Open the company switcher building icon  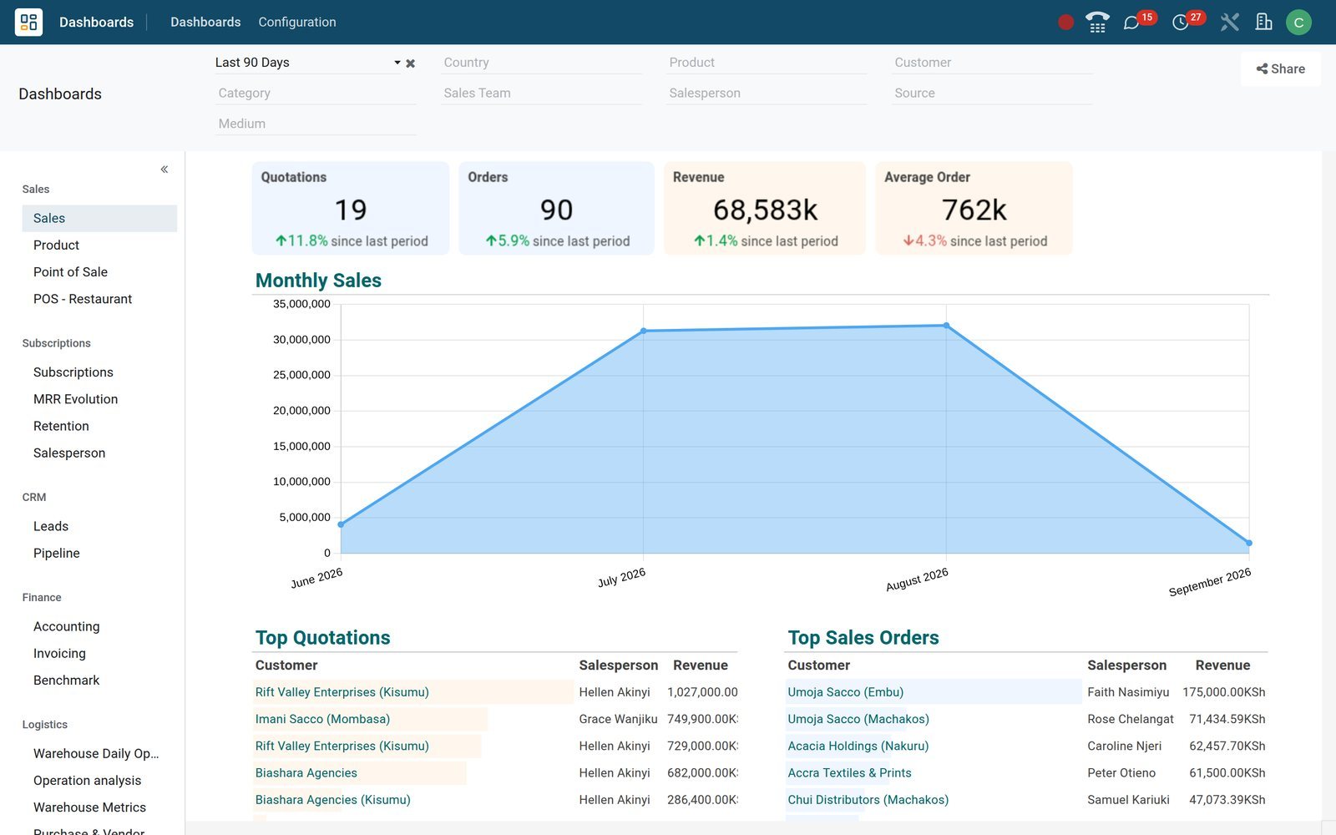[1264, 23]
